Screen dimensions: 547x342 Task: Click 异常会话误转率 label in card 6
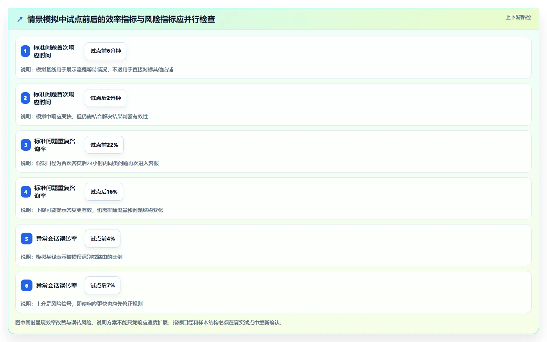pos(57,285)
